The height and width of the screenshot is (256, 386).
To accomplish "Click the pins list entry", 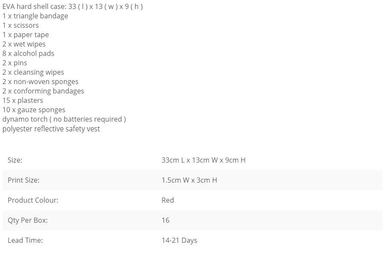I will tap(15, 63).
